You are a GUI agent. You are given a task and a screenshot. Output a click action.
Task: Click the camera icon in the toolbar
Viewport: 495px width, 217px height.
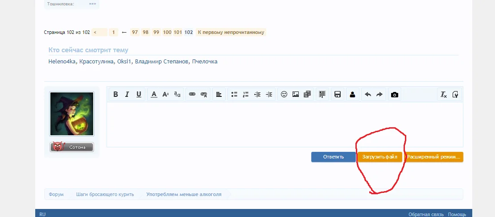pos(395,95)
